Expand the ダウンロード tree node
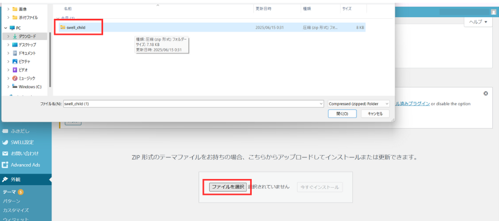499x221 pixels. tap(8, 36)
